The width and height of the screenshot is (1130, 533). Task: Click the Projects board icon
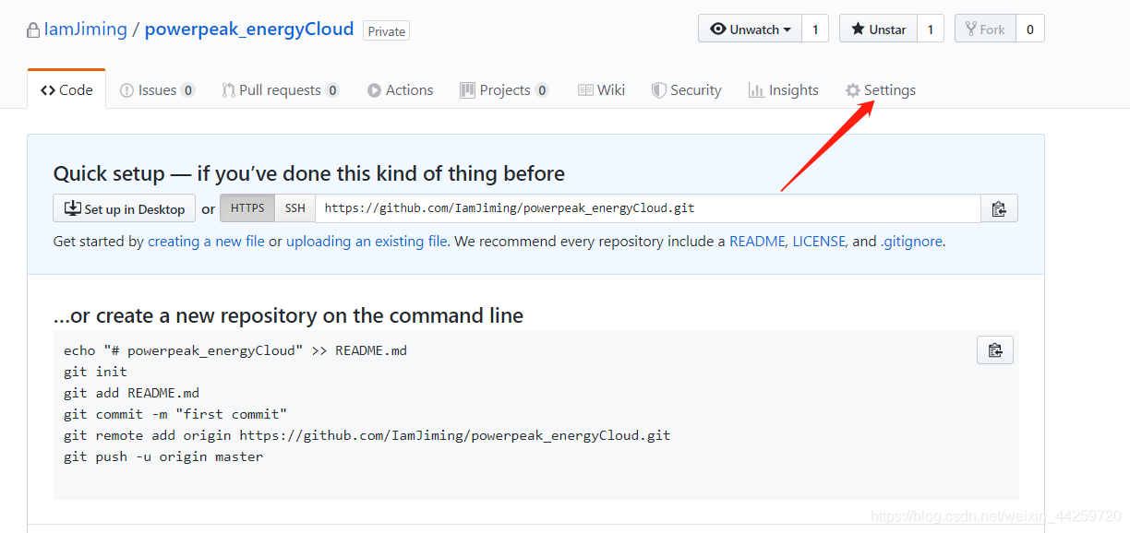tap(468, 90)
